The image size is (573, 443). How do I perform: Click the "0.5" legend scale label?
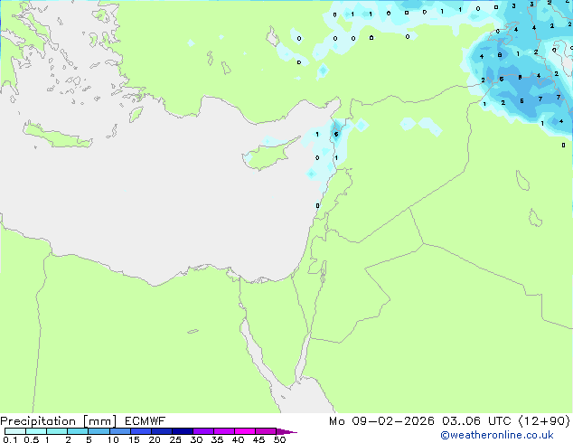click(31, 439)
